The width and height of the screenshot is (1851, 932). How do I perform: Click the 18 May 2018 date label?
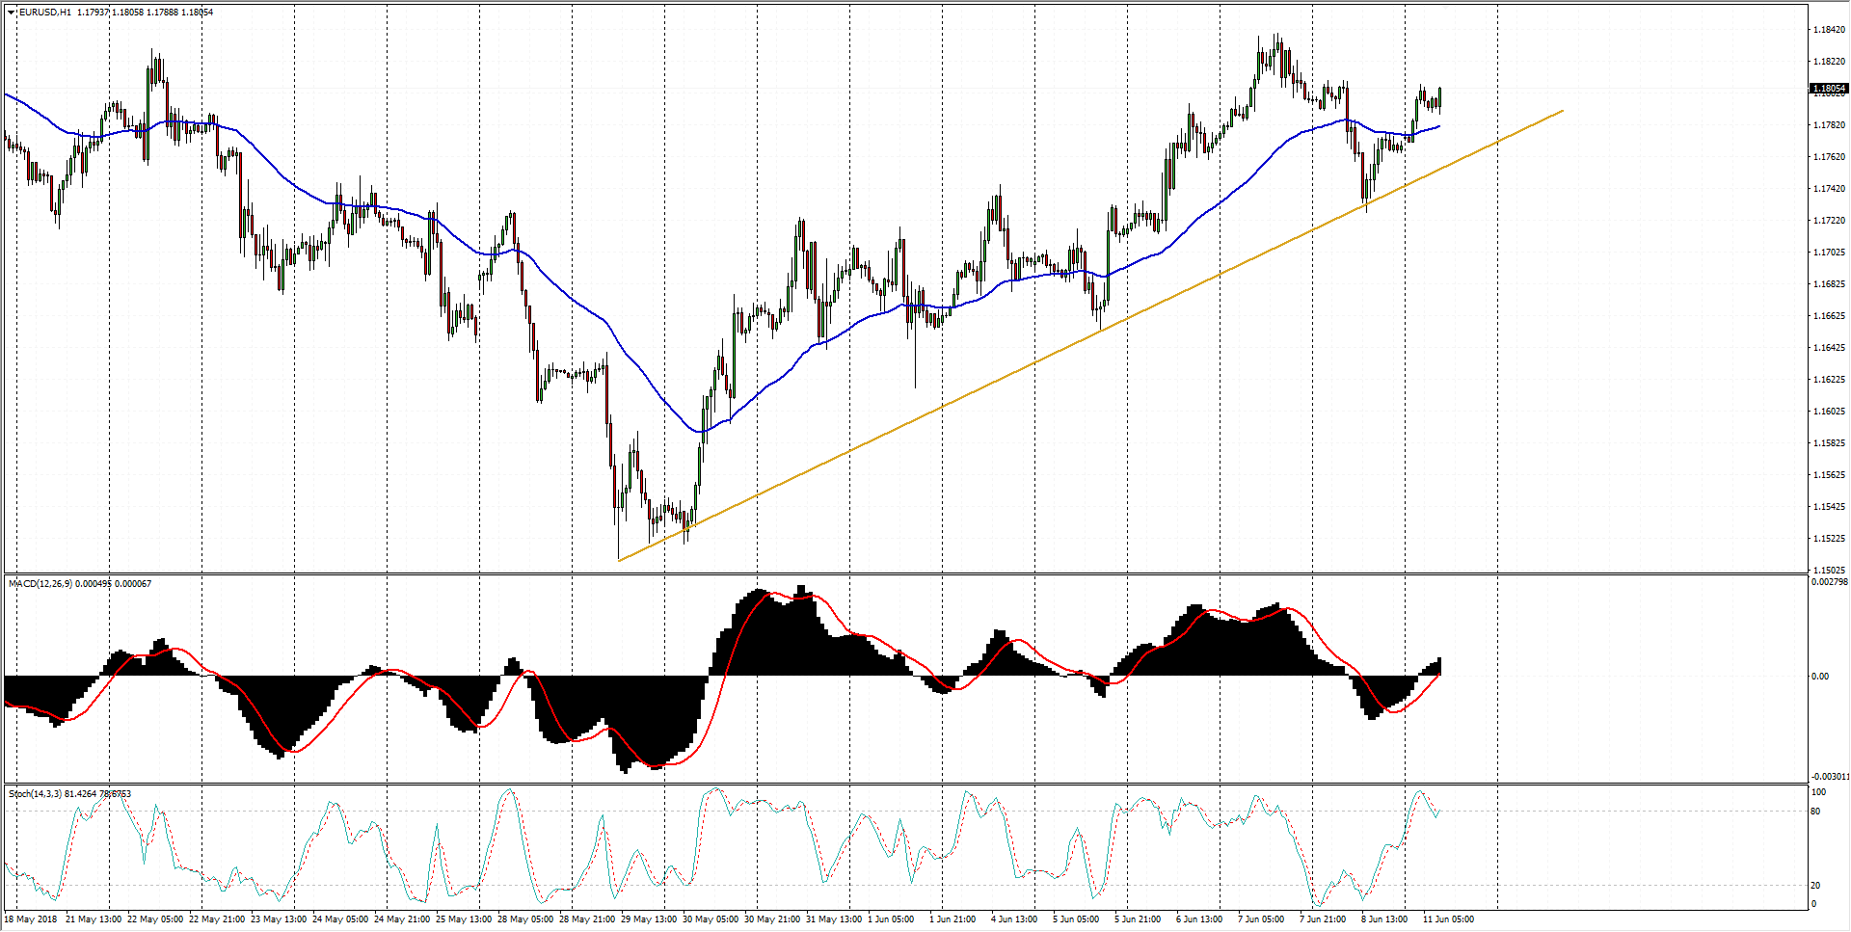coord(31,919)
